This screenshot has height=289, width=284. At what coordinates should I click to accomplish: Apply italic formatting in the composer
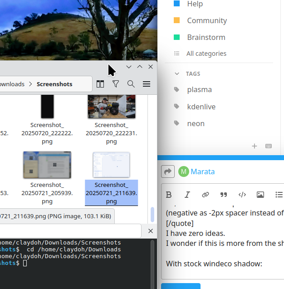pyautogui.click(x=187, y=195)
